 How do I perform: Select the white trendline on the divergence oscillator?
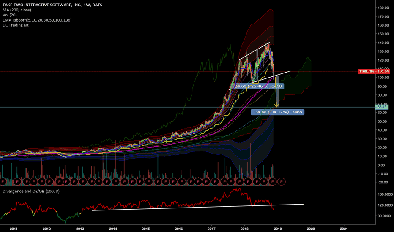point(198,207)
